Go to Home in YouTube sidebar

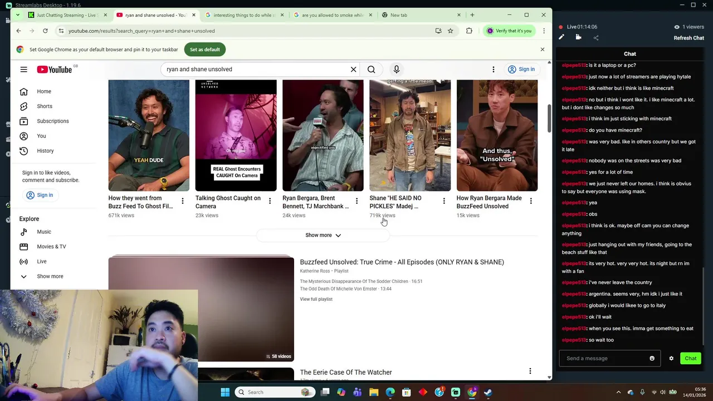[43, 91]
